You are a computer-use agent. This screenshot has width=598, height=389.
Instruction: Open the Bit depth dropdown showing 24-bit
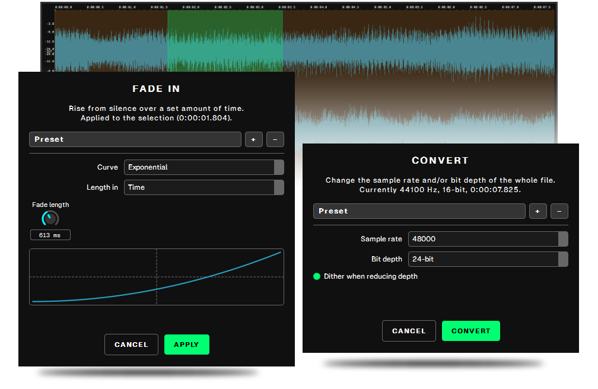(x=488, y=259)
